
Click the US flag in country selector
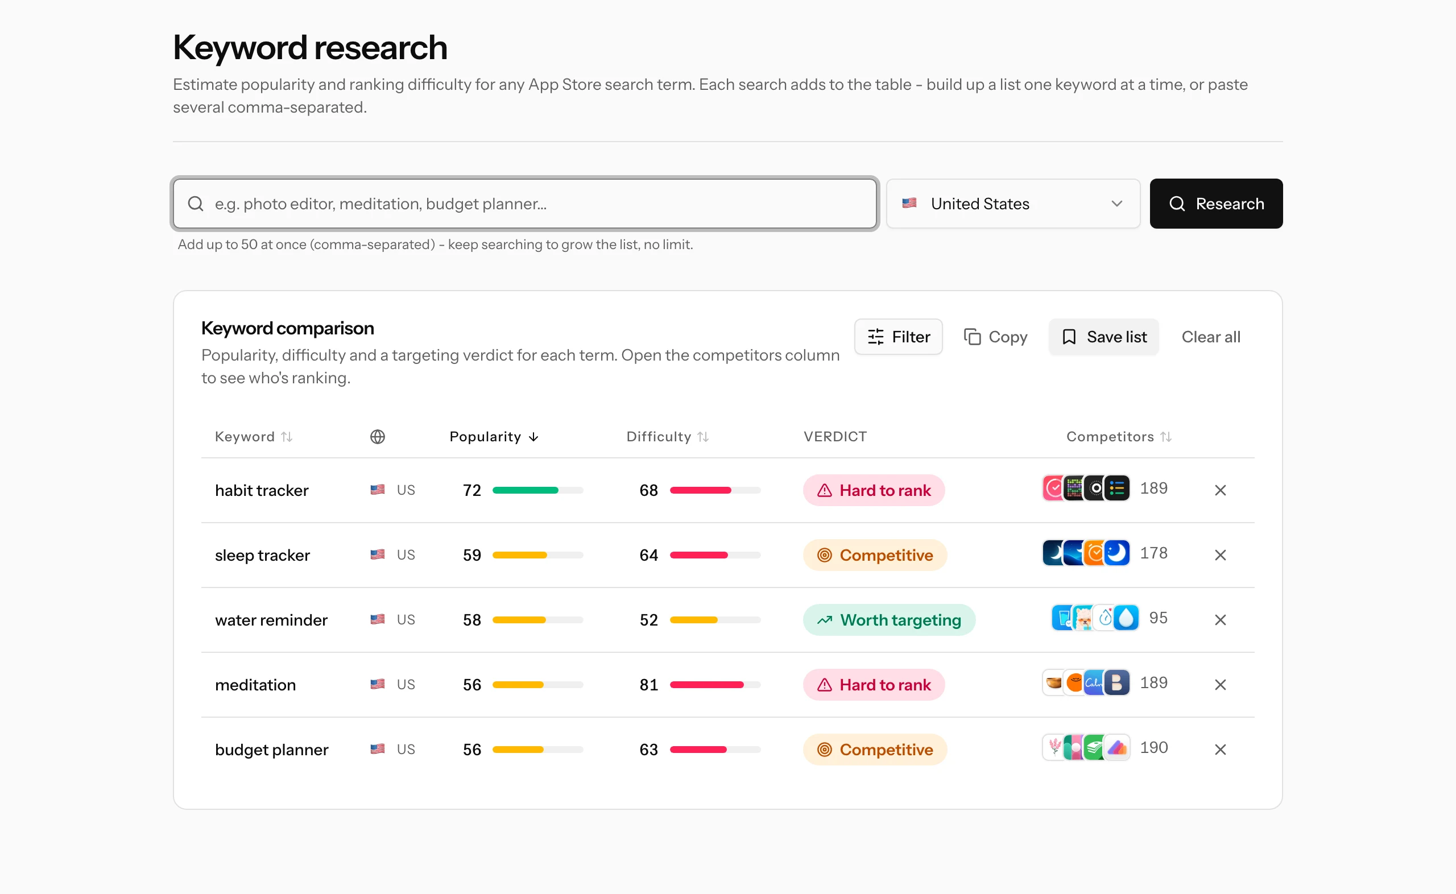coord(909,204)
